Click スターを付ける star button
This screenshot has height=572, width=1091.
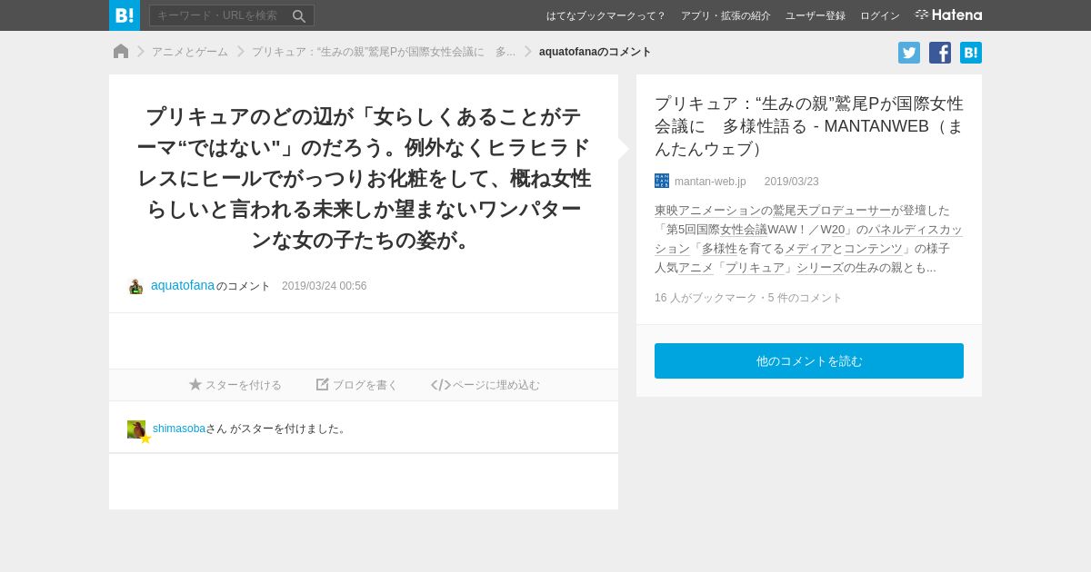pos(235,385)
